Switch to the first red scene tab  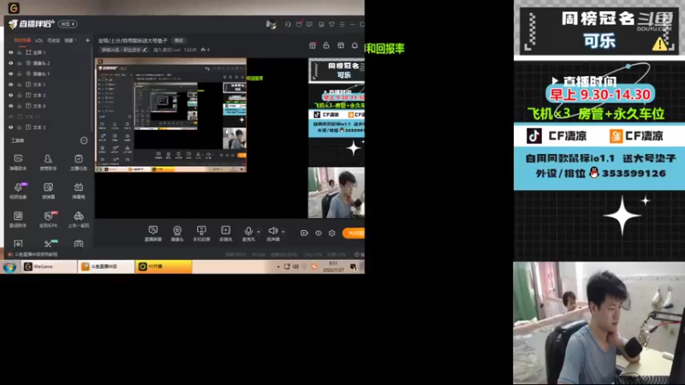(22, 40)
